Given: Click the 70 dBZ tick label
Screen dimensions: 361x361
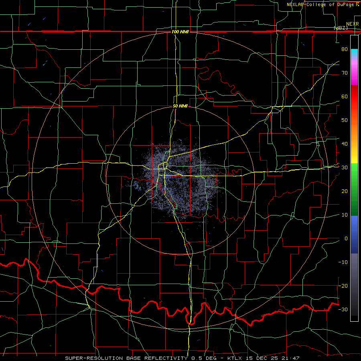Looking at the screenshot, I should click(x=345, y=73).
